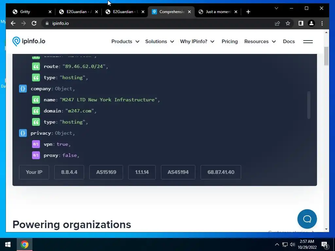Expand the Solutions dropdown
This screenshot has height=251, width=335.
click(159, 42)
